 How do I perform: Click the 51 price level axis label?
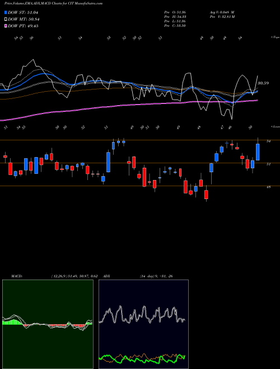click(268, 164)
